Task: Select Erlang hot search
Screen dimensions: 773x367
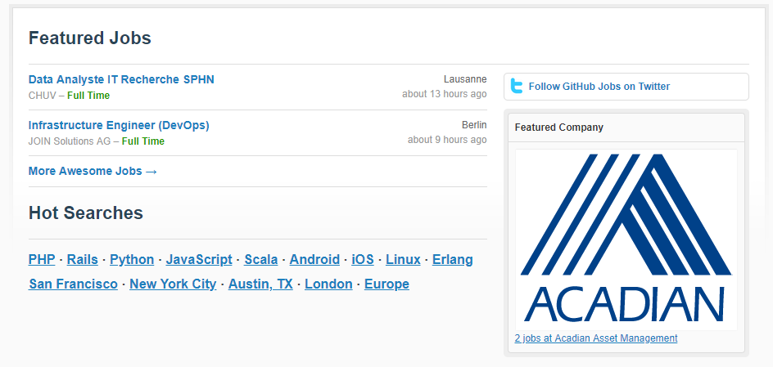Action: pos(453,260)
